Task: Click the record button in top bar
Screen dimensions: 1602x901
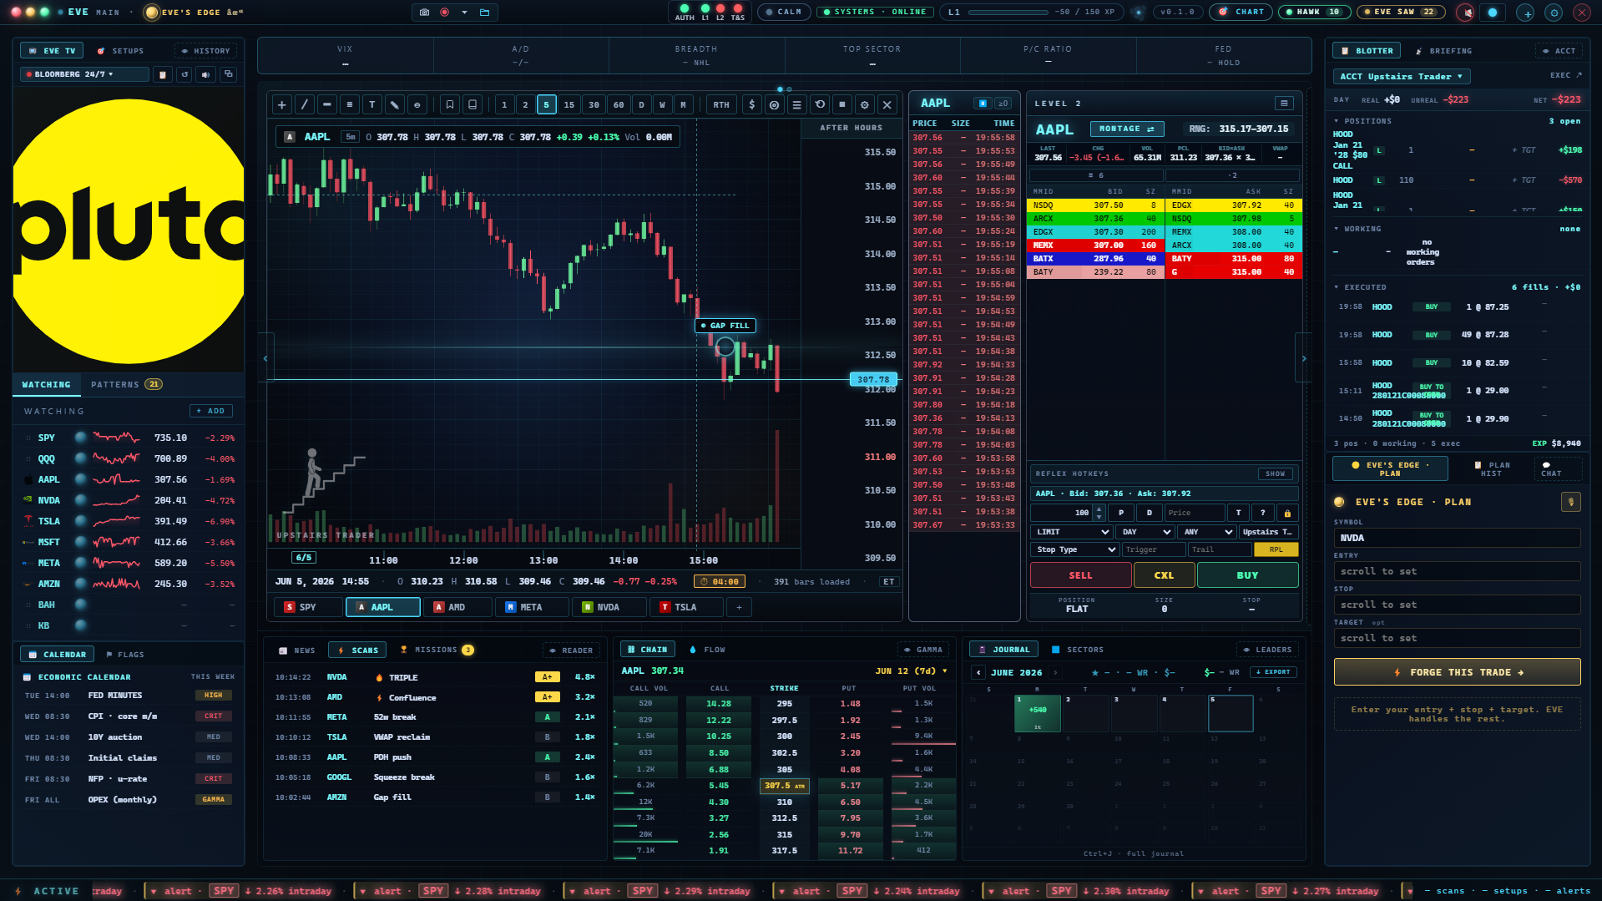Action: point(444,13)
